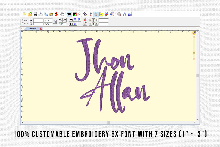
Task: Click the blue four-arrow center icon
Action: (75, 20)
